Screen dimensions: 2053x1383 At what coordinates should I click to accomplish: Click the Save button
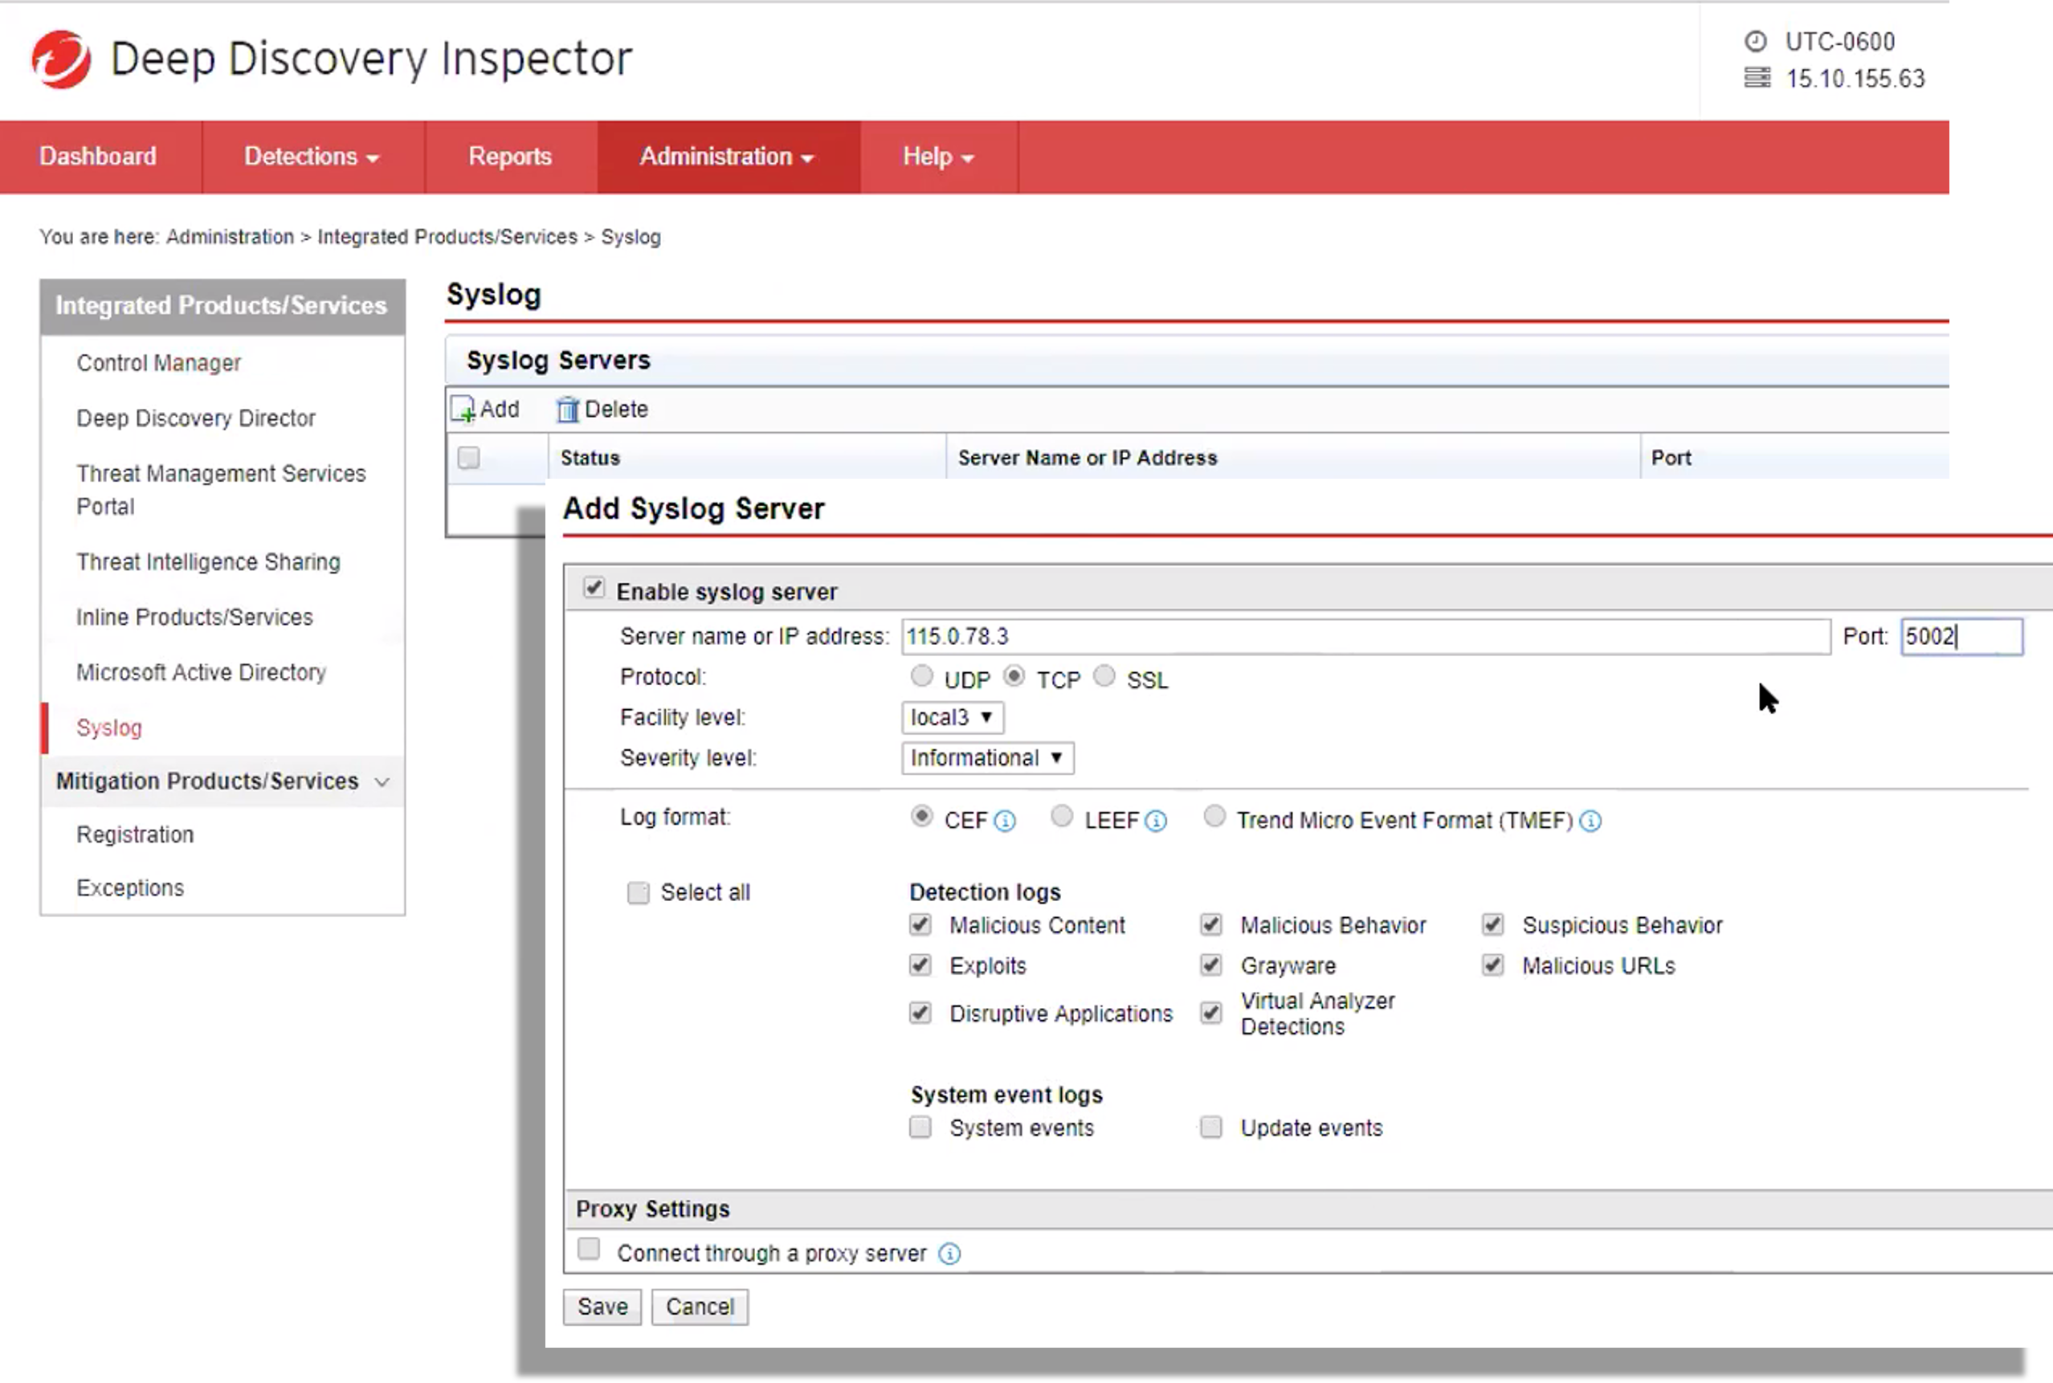(602, 1308)
